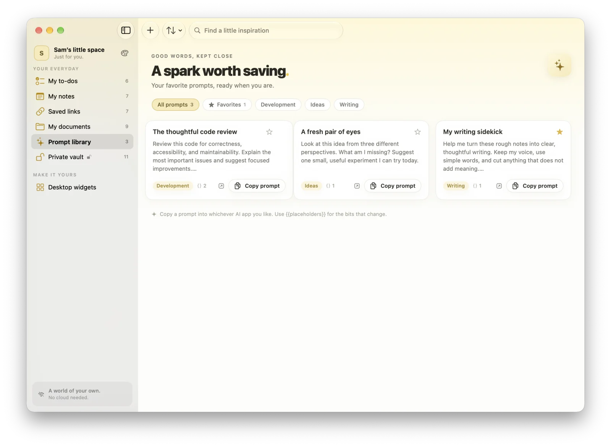Favorite 'The thoughtful code review' star
Image resolution: width=611 pixels, height=447 pixels.
(x=269, y=132)
